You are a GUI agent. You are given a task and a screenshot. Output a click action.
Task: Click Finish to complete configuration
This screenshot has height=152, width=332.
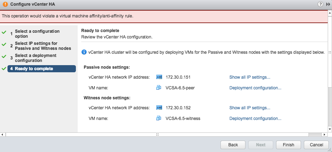[289, 145]
